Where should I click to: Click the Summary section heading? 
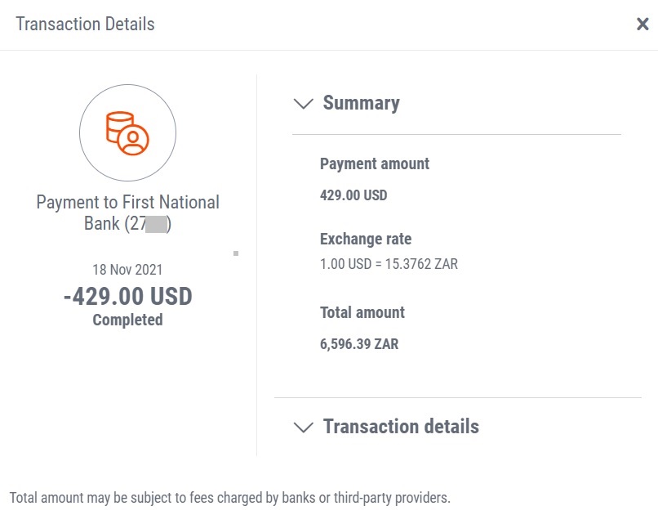pyautogui.click(x=361, y=103)
